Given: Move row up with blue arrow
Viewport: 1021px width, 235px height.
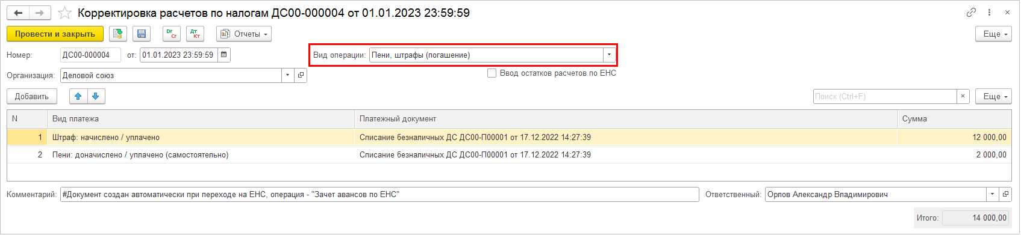Looking at the screenshot, I should pos(78,96).
